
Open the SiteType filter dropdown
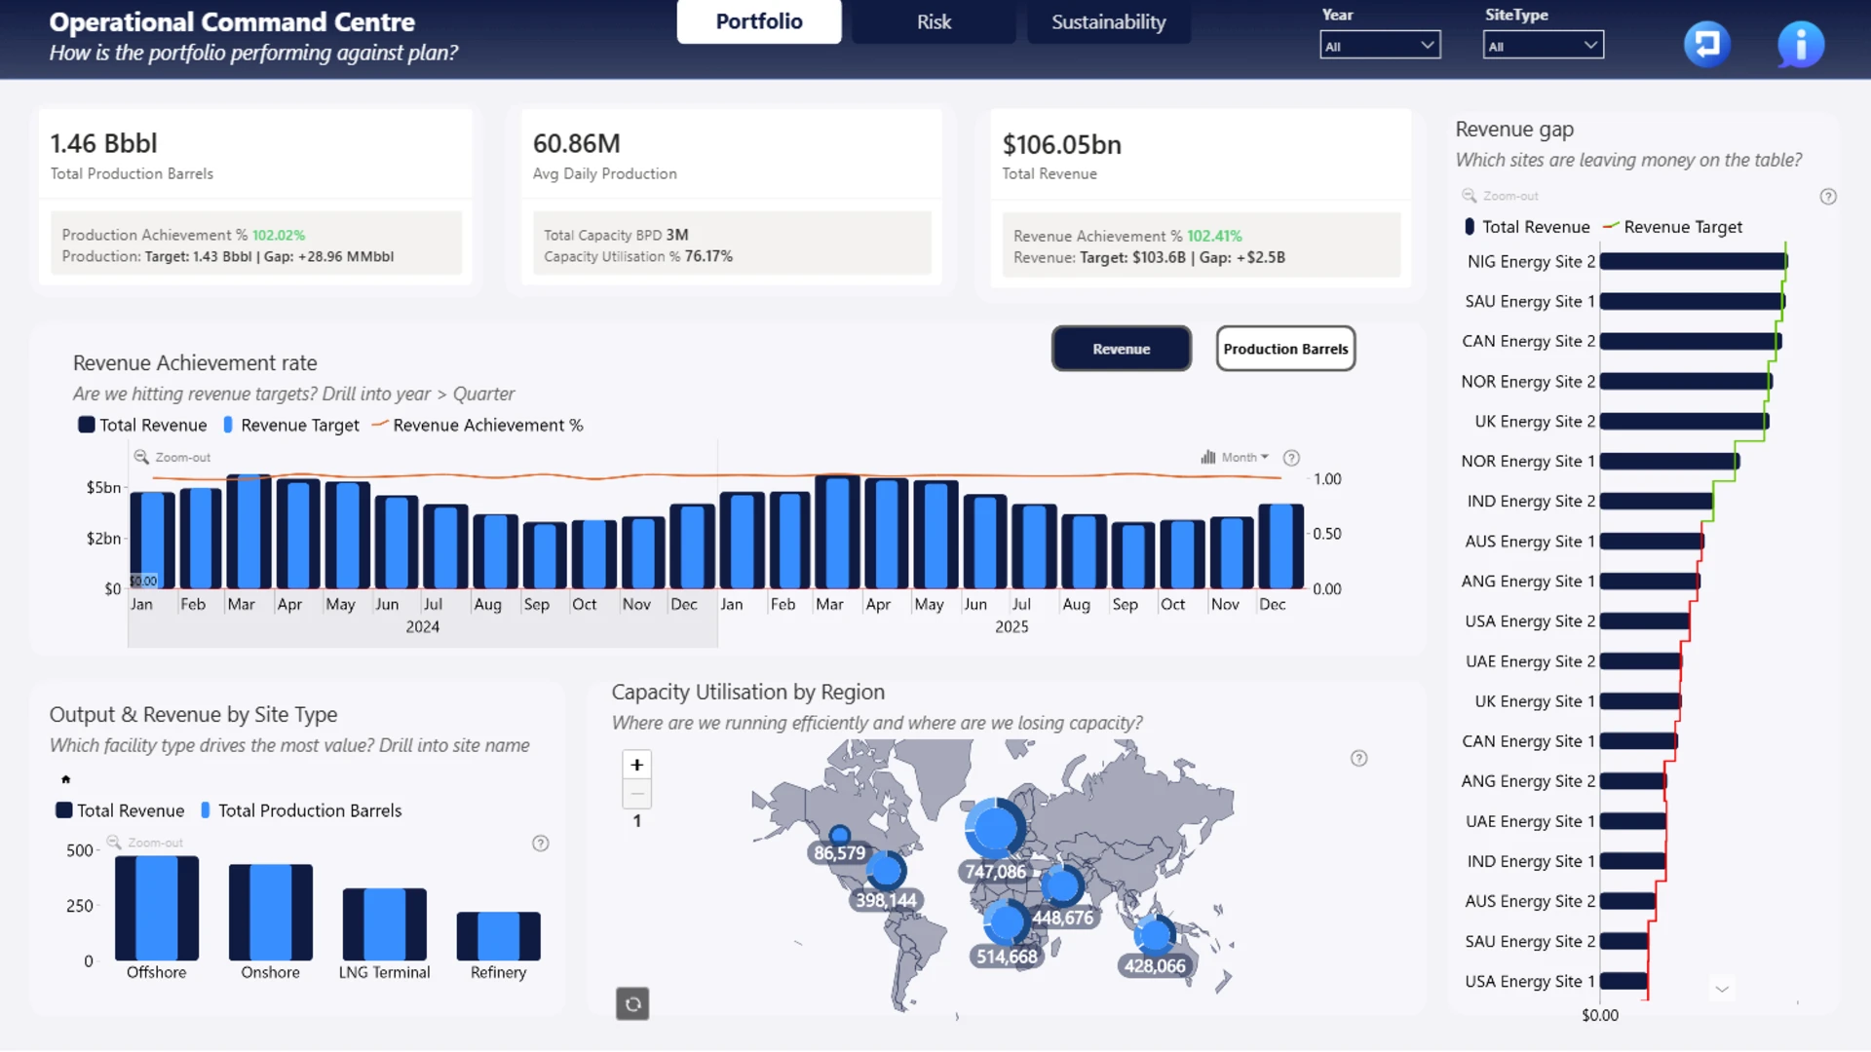point(1543,46)
